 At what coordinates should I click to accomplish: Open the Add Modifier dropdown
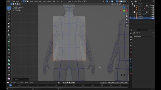[x=144, y=36]
